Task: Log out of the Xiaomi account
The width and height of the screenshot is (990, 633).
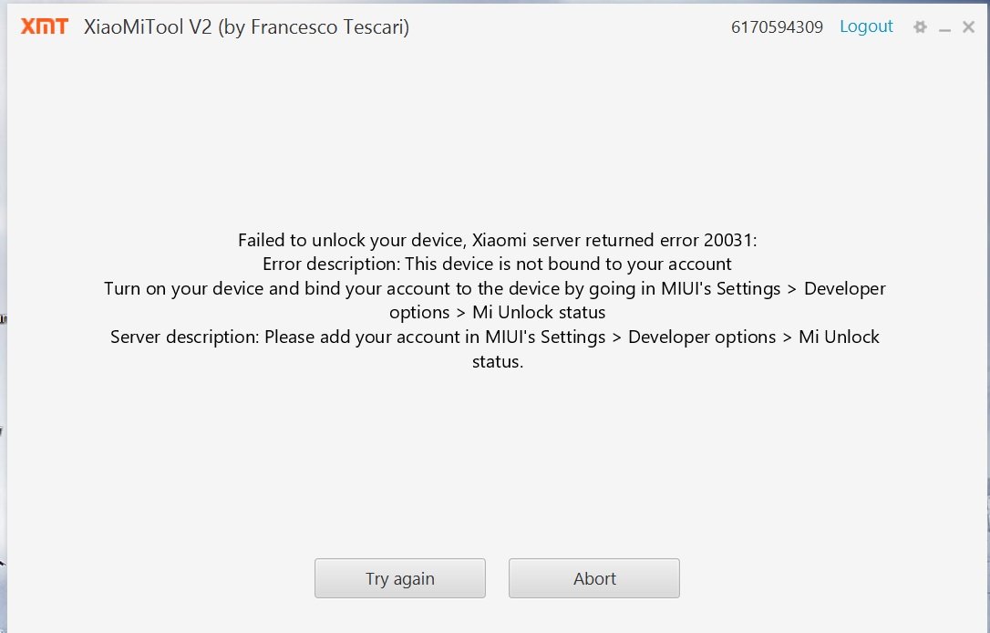Action: coord(866,26)
